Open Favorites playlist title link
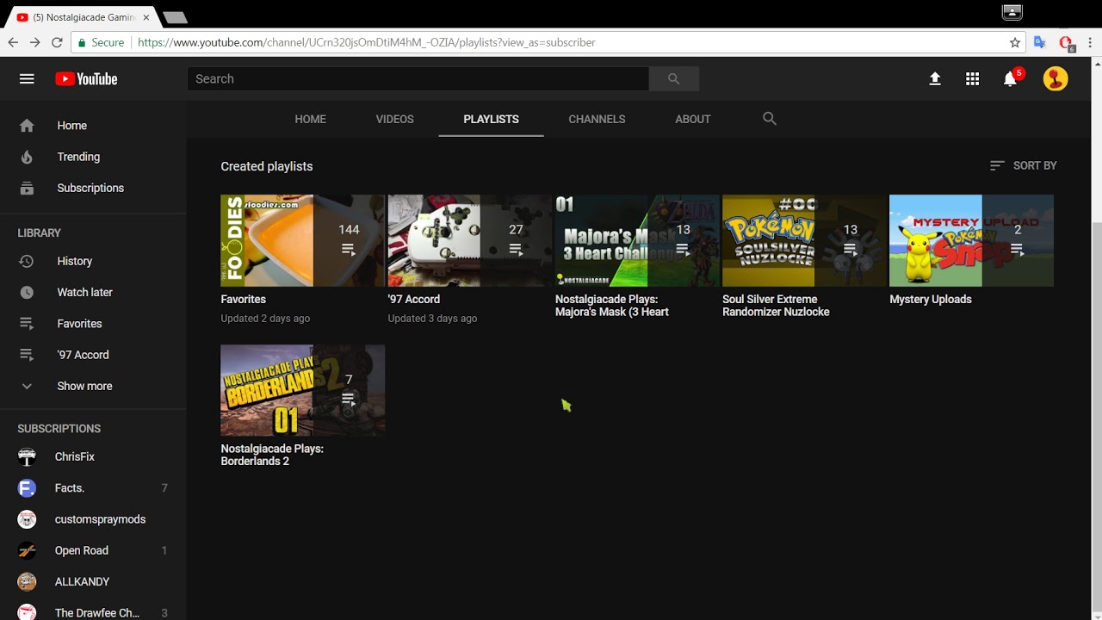The width and height of the screenshot is (1102, 620). [x=243, y=299]
